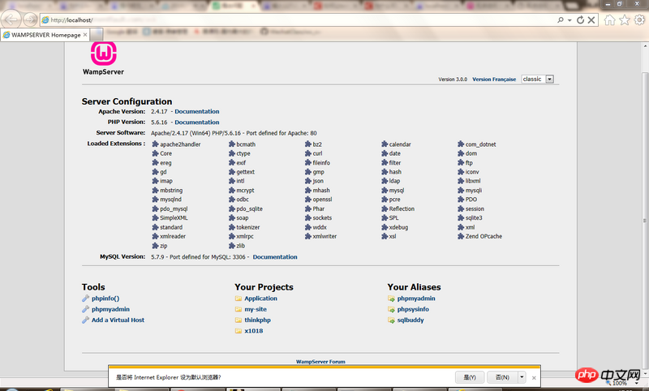Open the my-site project link

pos(256,309)
